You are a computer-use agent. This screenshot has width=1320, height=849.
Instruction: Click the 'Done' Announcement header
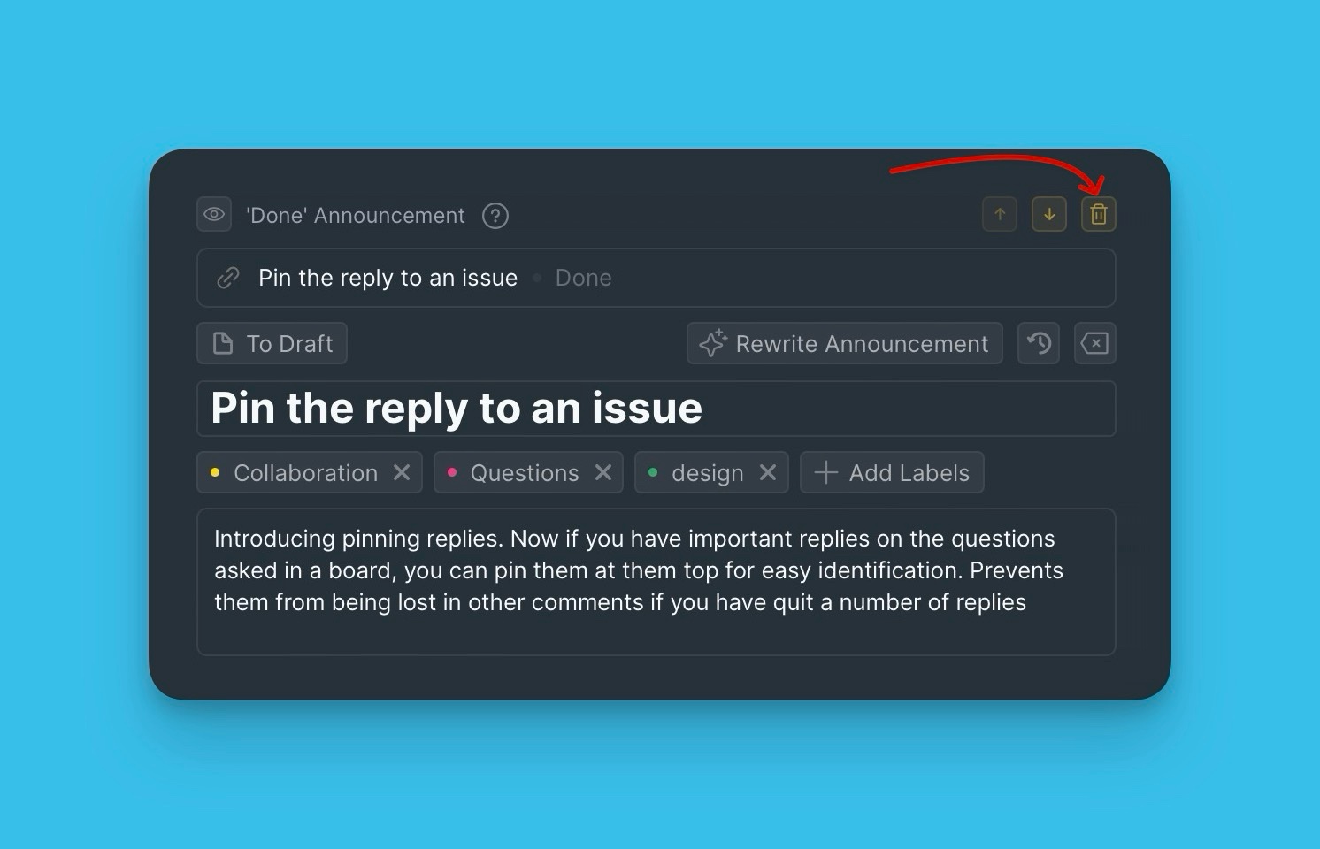[355, 215]
